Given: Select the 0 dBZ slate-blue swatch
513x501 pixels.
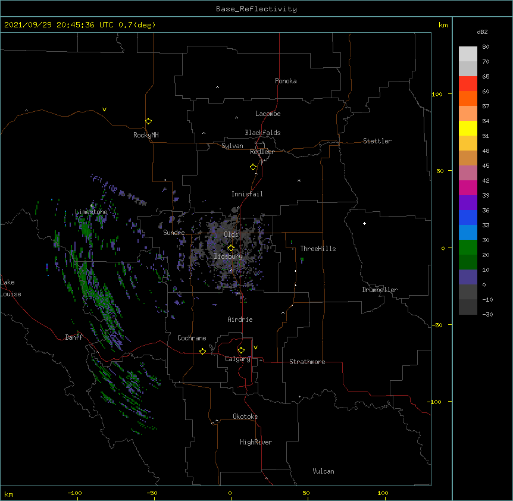Looking at the screenshot, I should (468, 277).
